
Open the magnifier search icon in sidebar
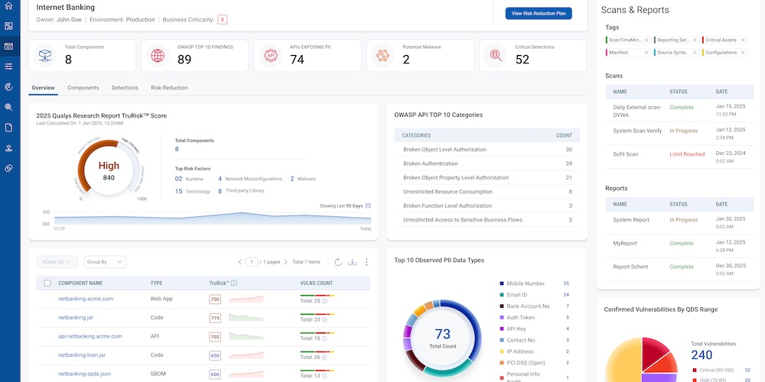8,107
